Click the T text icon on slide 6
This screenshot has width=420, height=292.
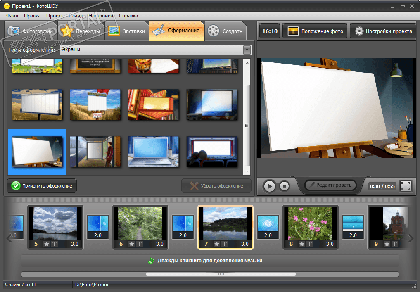pyautogui.click(x=139, y=244)
